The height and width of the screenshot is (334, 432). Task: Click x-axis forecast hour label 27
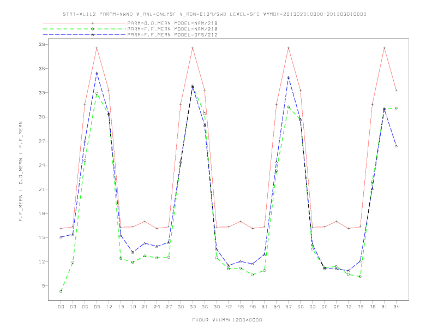pos(169,307)
